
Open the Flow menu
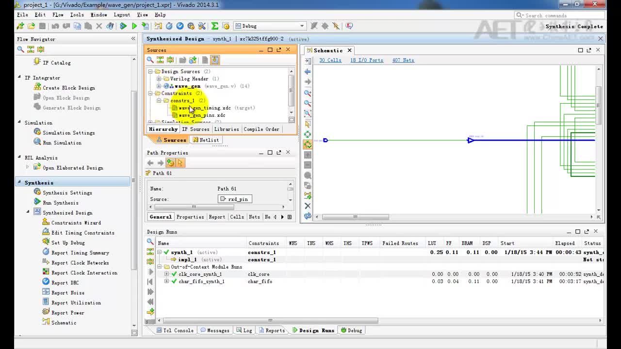tap(58, 15)
